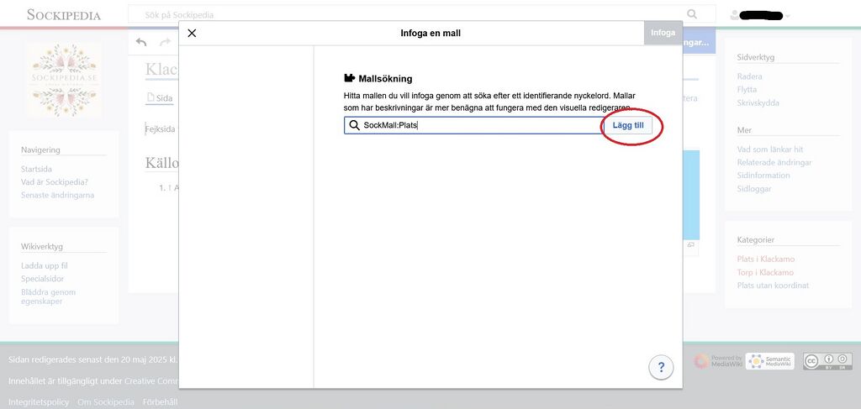The width and height of the screenshot is (861, 409).
Task: Focus the SockMall:Plats template search field
Action: (479, 125)
